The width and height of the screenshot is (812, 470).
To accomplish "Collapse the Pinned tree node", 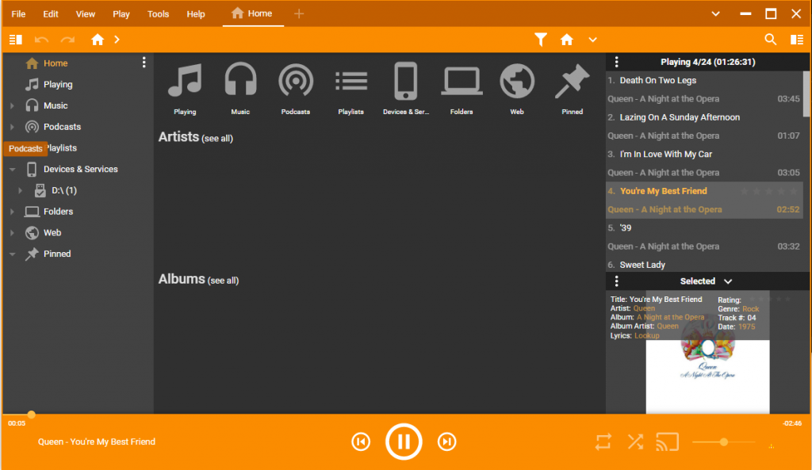I will coord(13,254).
